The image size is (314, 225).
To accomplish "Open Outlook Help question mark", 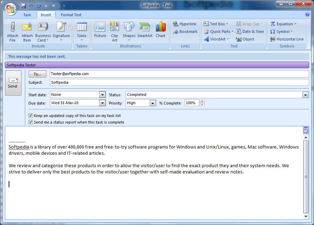I will [307, 14].
